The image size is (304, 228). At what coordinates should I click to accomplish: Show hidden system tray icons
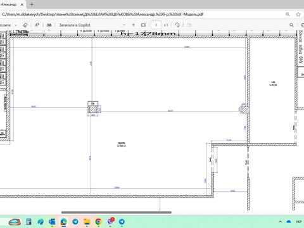[281, 222]
